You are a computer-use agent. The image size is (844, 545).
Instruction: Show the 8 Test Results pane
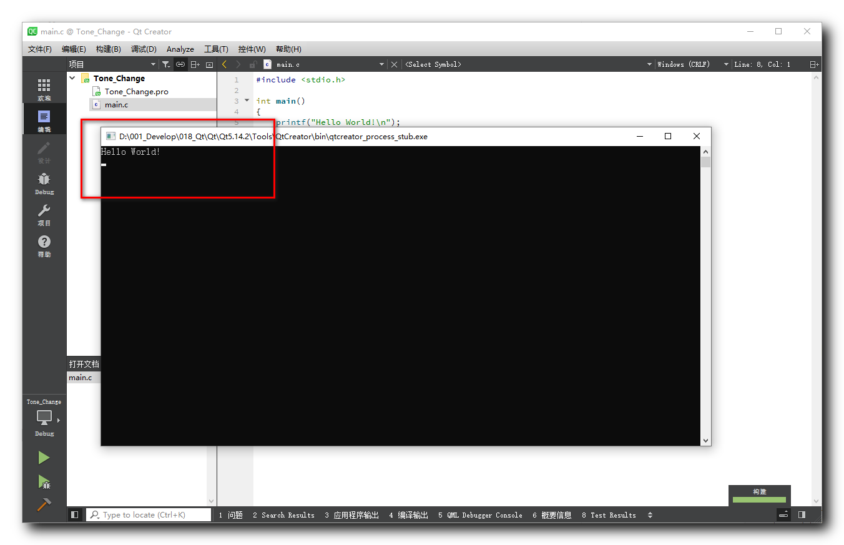click(x=609, y=515)
